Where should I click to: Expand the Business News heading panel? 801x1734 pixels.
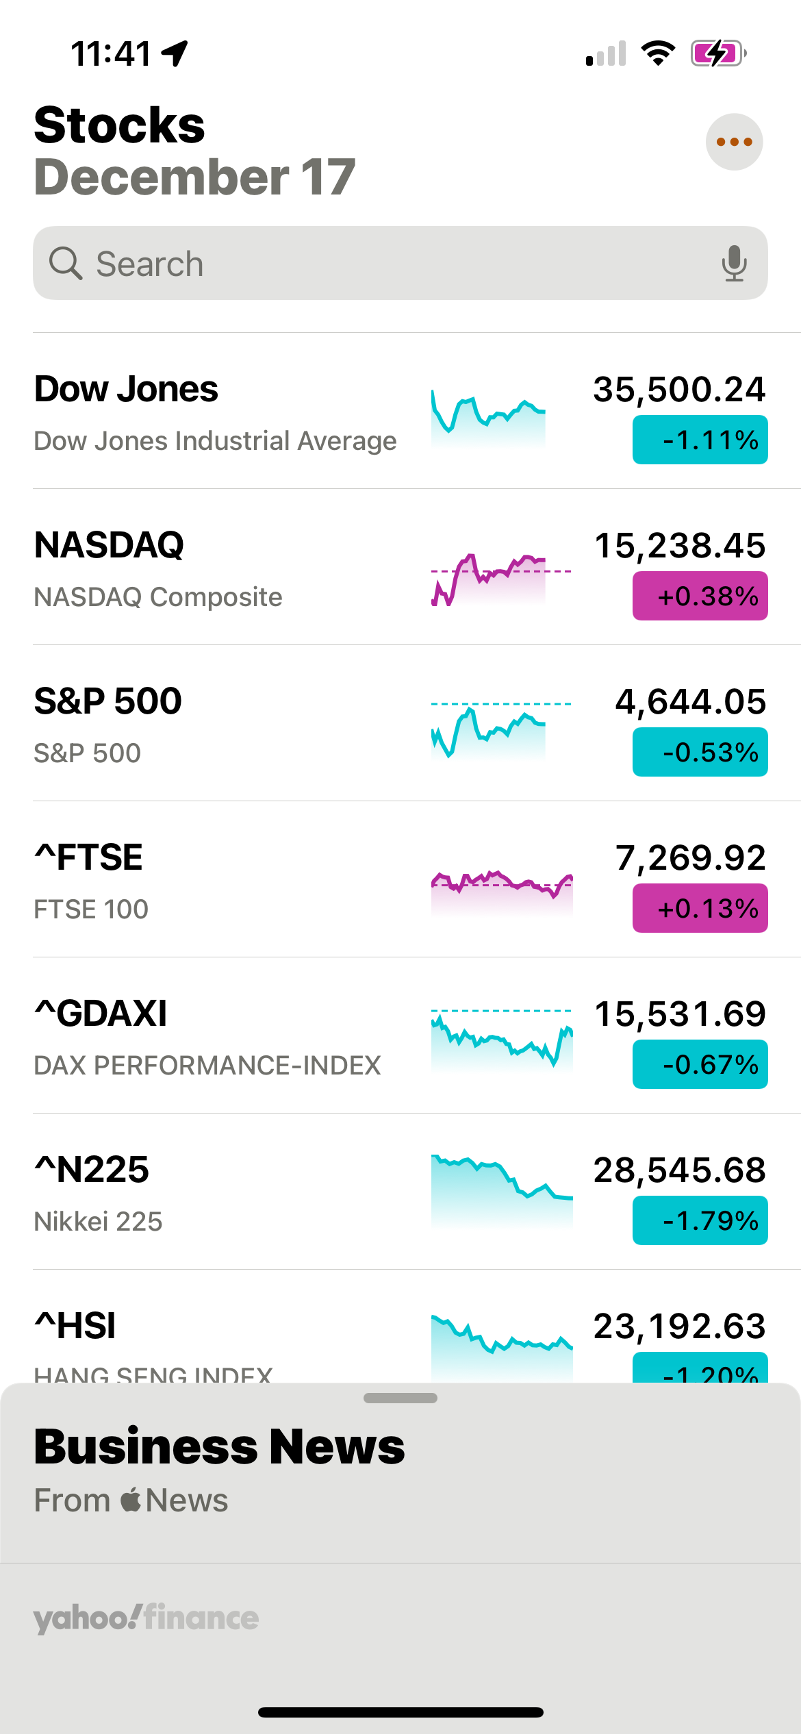(x=219, y=1446)
